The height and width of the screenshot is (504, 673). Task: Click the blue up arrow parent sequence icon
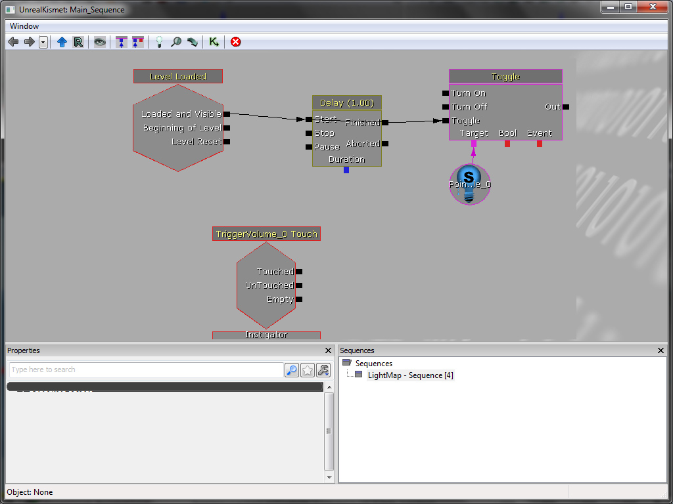point(62,42)
